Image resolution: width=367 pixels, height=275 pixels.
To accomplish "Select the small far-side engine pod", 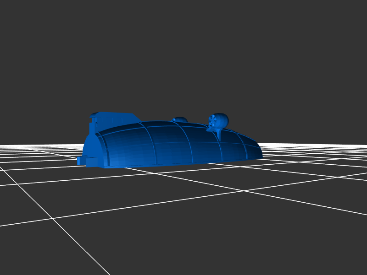I will (180, 120).
